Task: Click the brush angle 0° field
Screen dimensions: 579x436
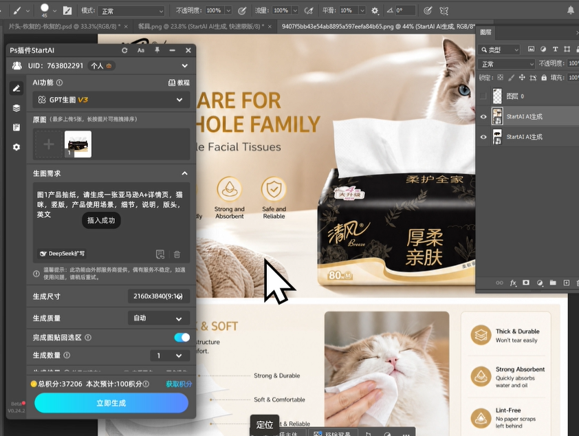Action: [x=405, y=11]
